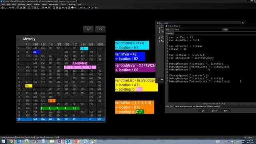Open OneNote from the taskbar

tap(60, 141)
